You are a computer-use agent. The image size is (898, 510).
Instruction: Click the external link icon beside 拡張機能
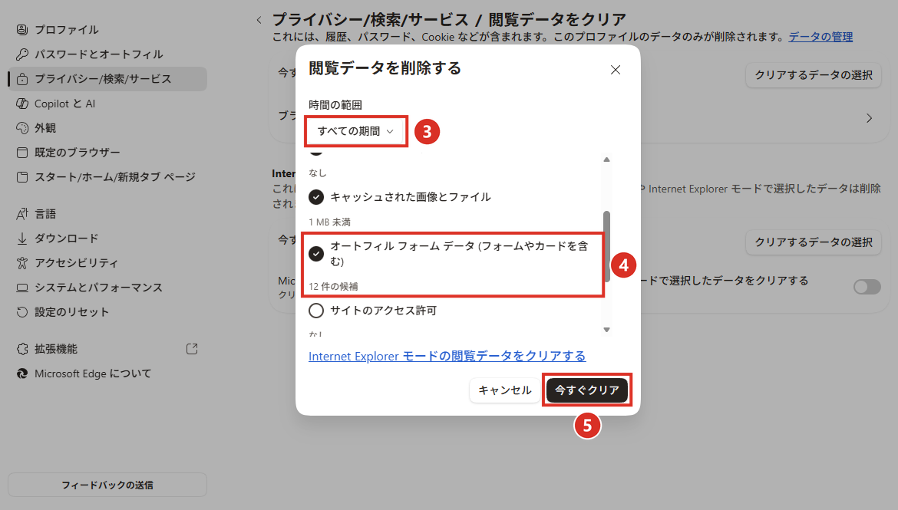point(192,349)
